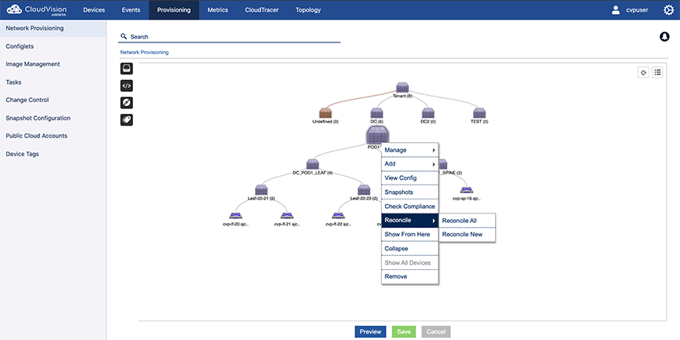Screen dimensions: 680x340
Task: Select device cvp-lf-21.sjc
Action: tap(287, 215)
